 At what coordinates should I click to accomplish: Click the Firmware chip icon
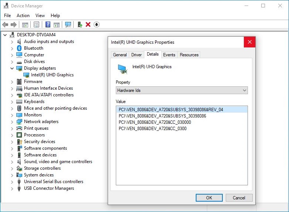click(19, 82)
